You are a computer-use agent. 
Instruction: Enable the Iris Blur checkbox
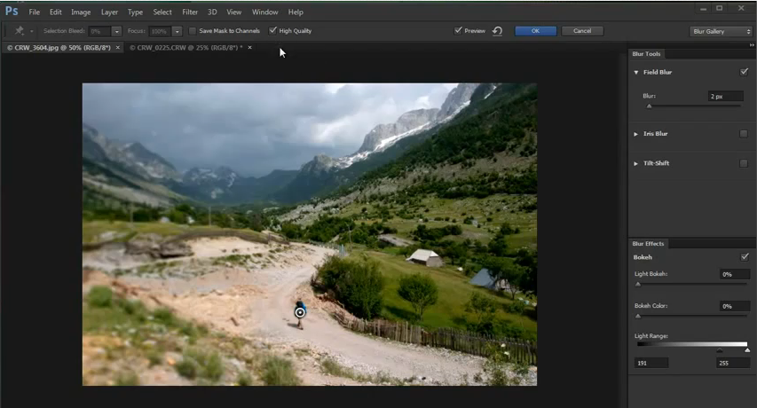click(x=743, y=134)
